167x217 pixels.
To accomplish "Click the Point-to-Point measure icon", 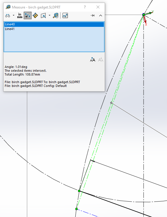I will (x=35, y=15).
